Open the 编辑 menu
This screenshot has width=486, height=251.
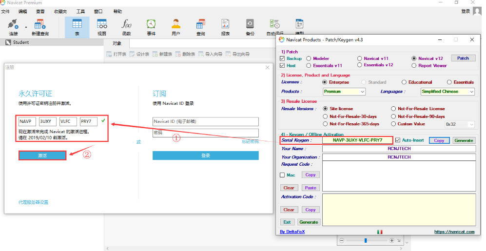(22, 12)
